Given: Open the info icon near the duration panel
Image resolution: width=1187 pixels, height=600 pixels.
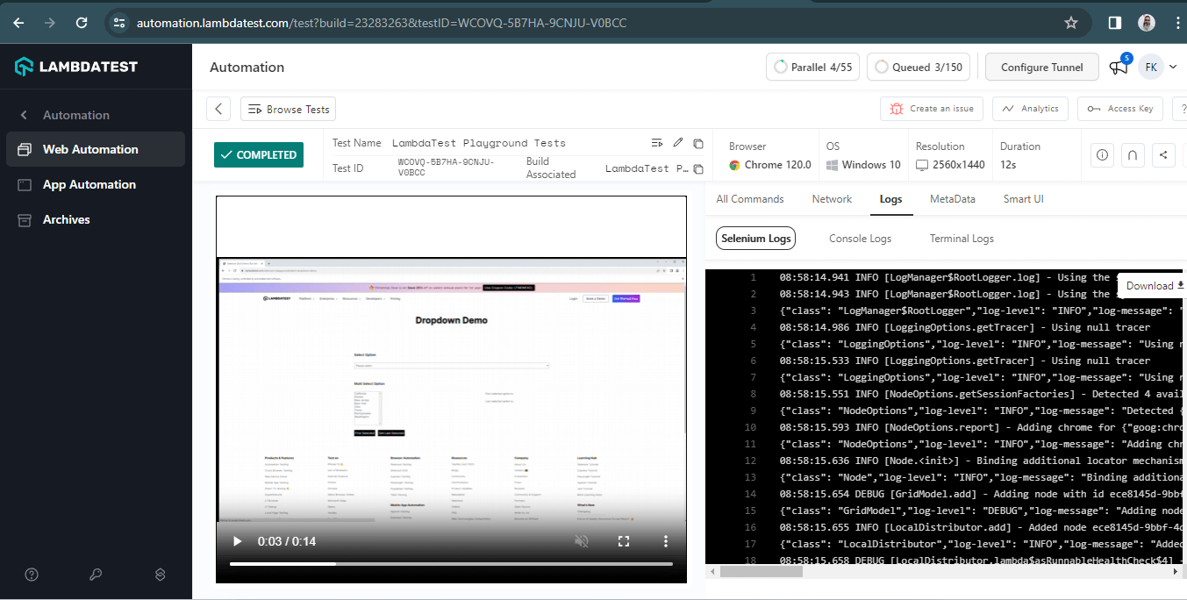Looking at the screenshot, I should tap(1102, 154).
